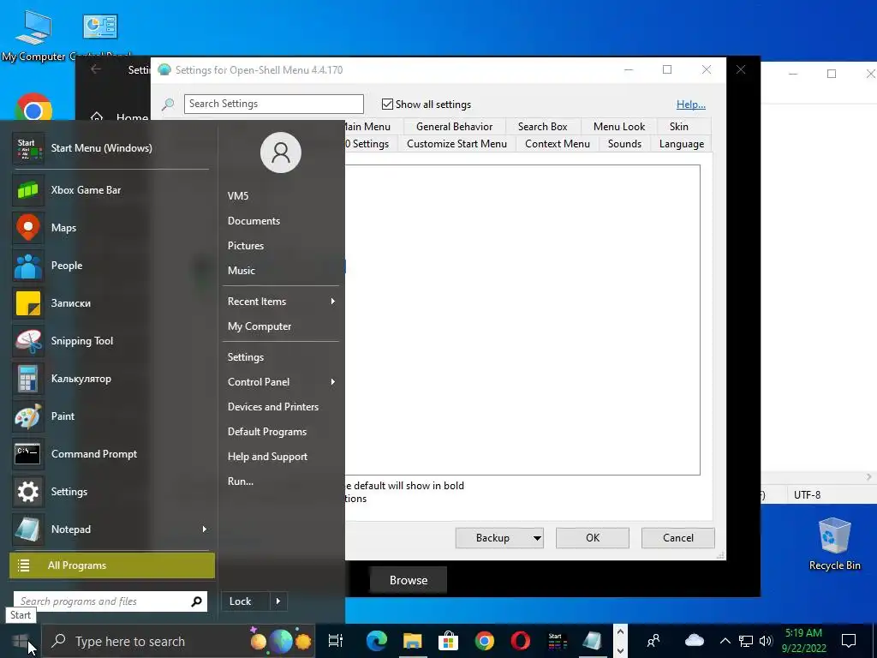877x658 pixels.
Task: Switch to Menu Look tab
Action: click(x=619, y=127)
